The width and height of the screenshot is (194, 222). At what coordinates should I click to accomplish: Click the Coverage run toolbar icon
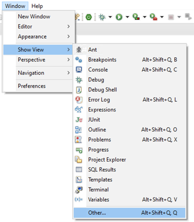pyautogui.click(x=136, y=17)
